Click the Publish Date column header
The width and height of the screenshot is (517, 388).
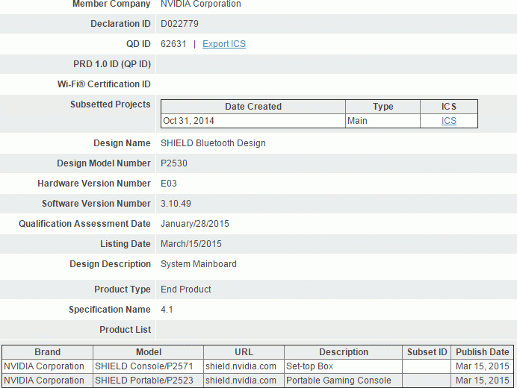pos(482,352)
